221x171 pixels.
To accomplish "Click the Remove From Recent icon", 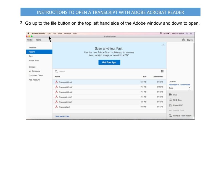I will pos(170,116).
